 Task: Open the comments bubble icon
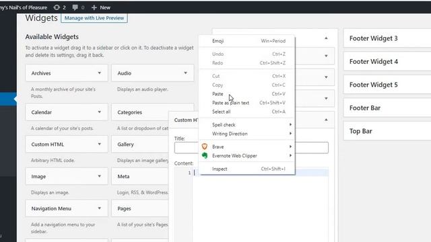tap(75, 7)
